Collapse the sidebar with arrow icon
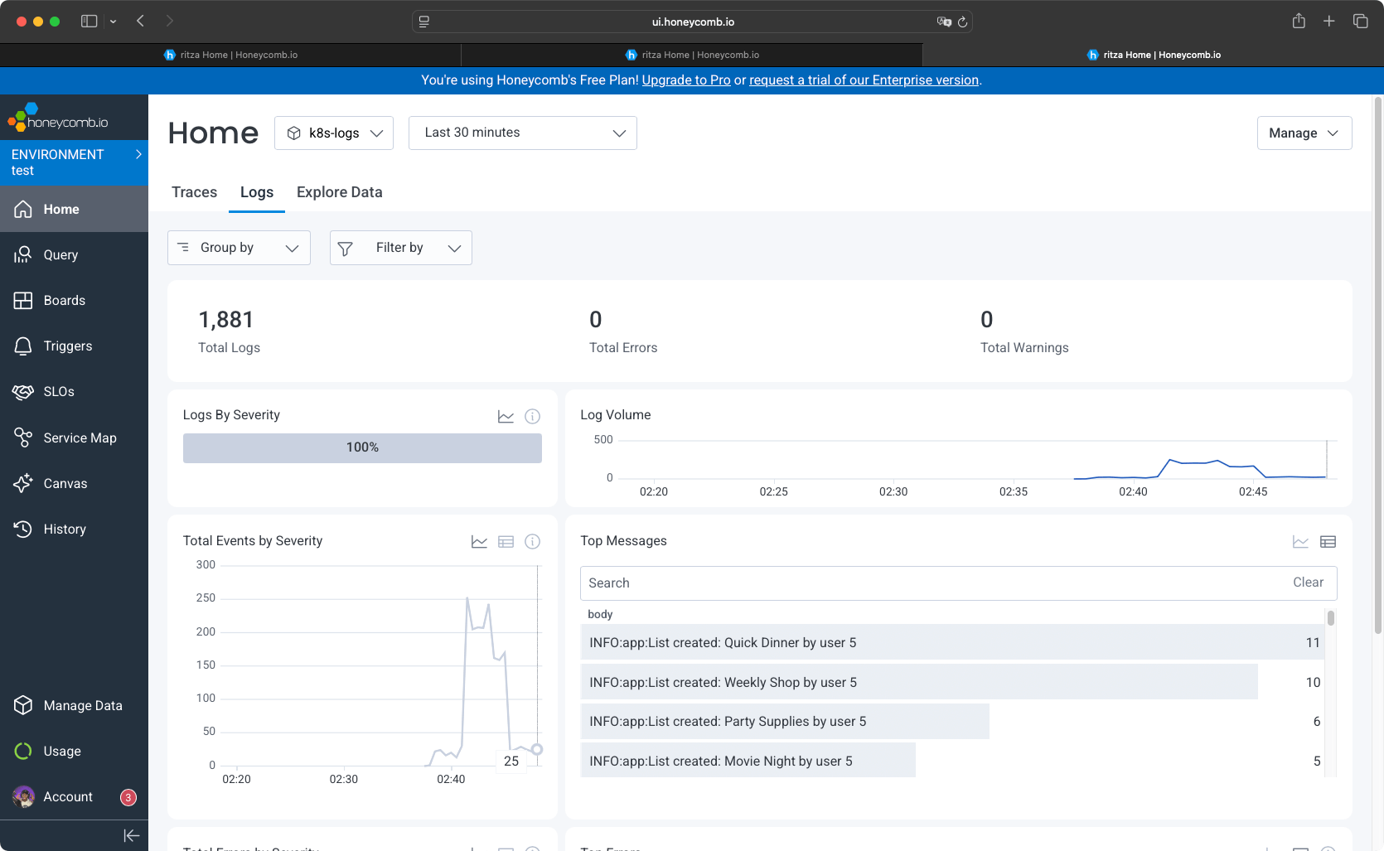 pos(131,835)
